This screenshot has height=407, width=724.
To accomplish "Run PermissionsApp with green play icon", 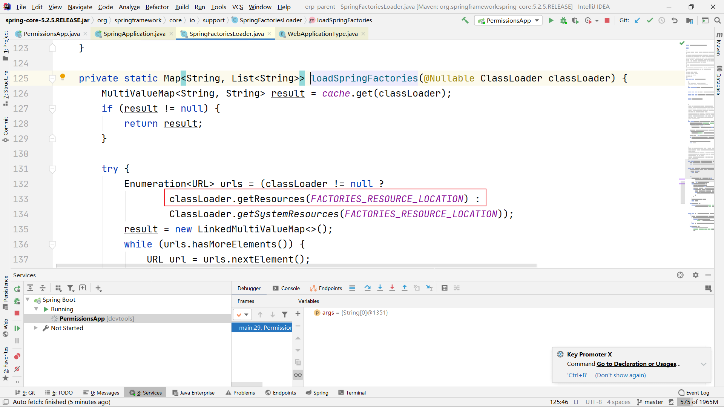I will 551,20.
